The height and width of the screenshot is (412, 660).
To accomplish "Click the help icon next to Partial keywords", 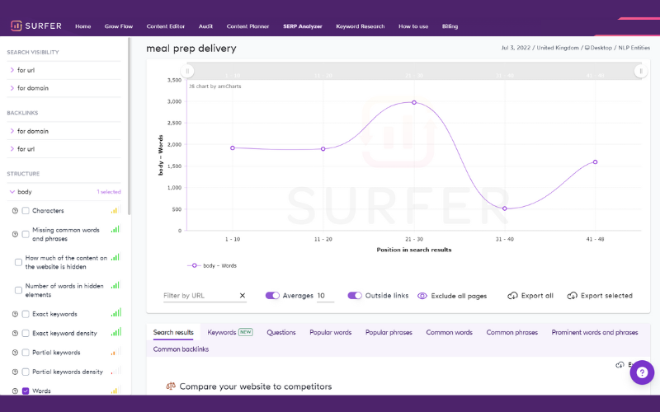I will pos(15,353).
